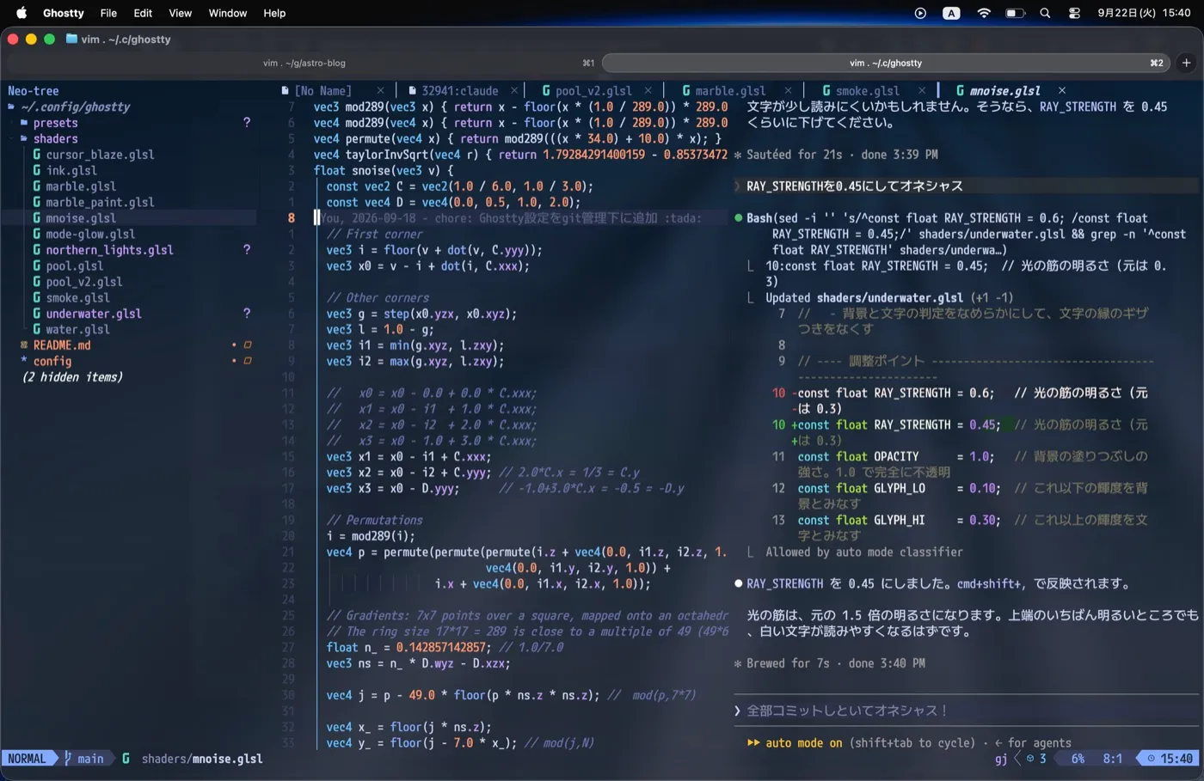Open water.glsl in the file tree

tap(77, 329)
